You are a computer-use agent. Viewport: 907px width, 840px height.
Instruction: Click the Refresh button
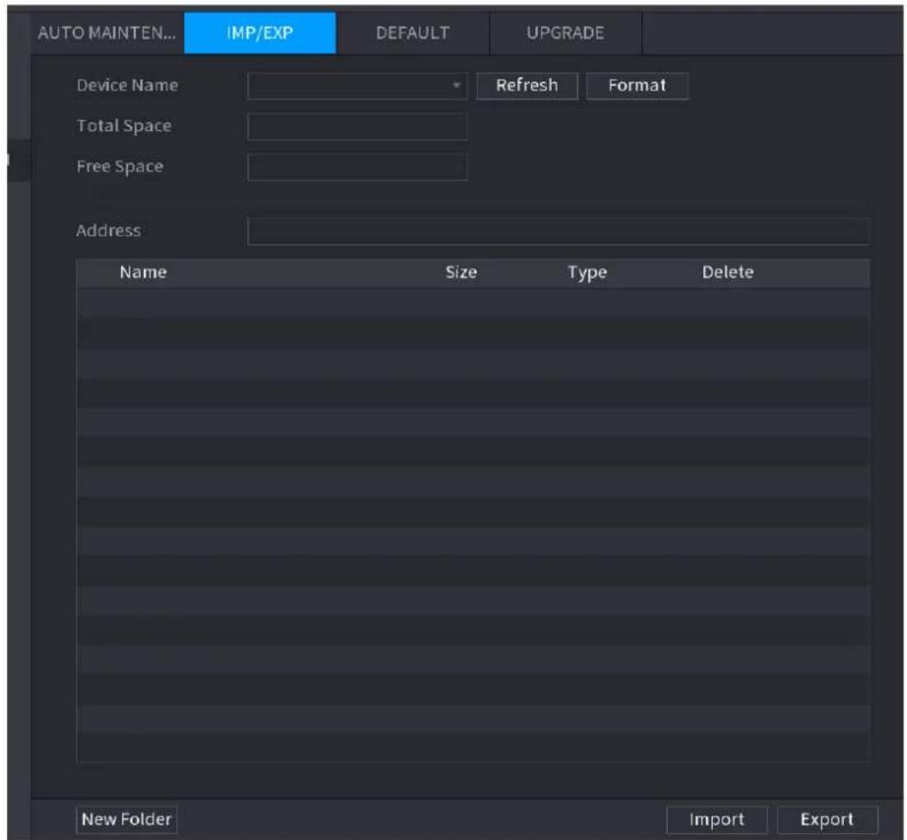pos(527,85)
